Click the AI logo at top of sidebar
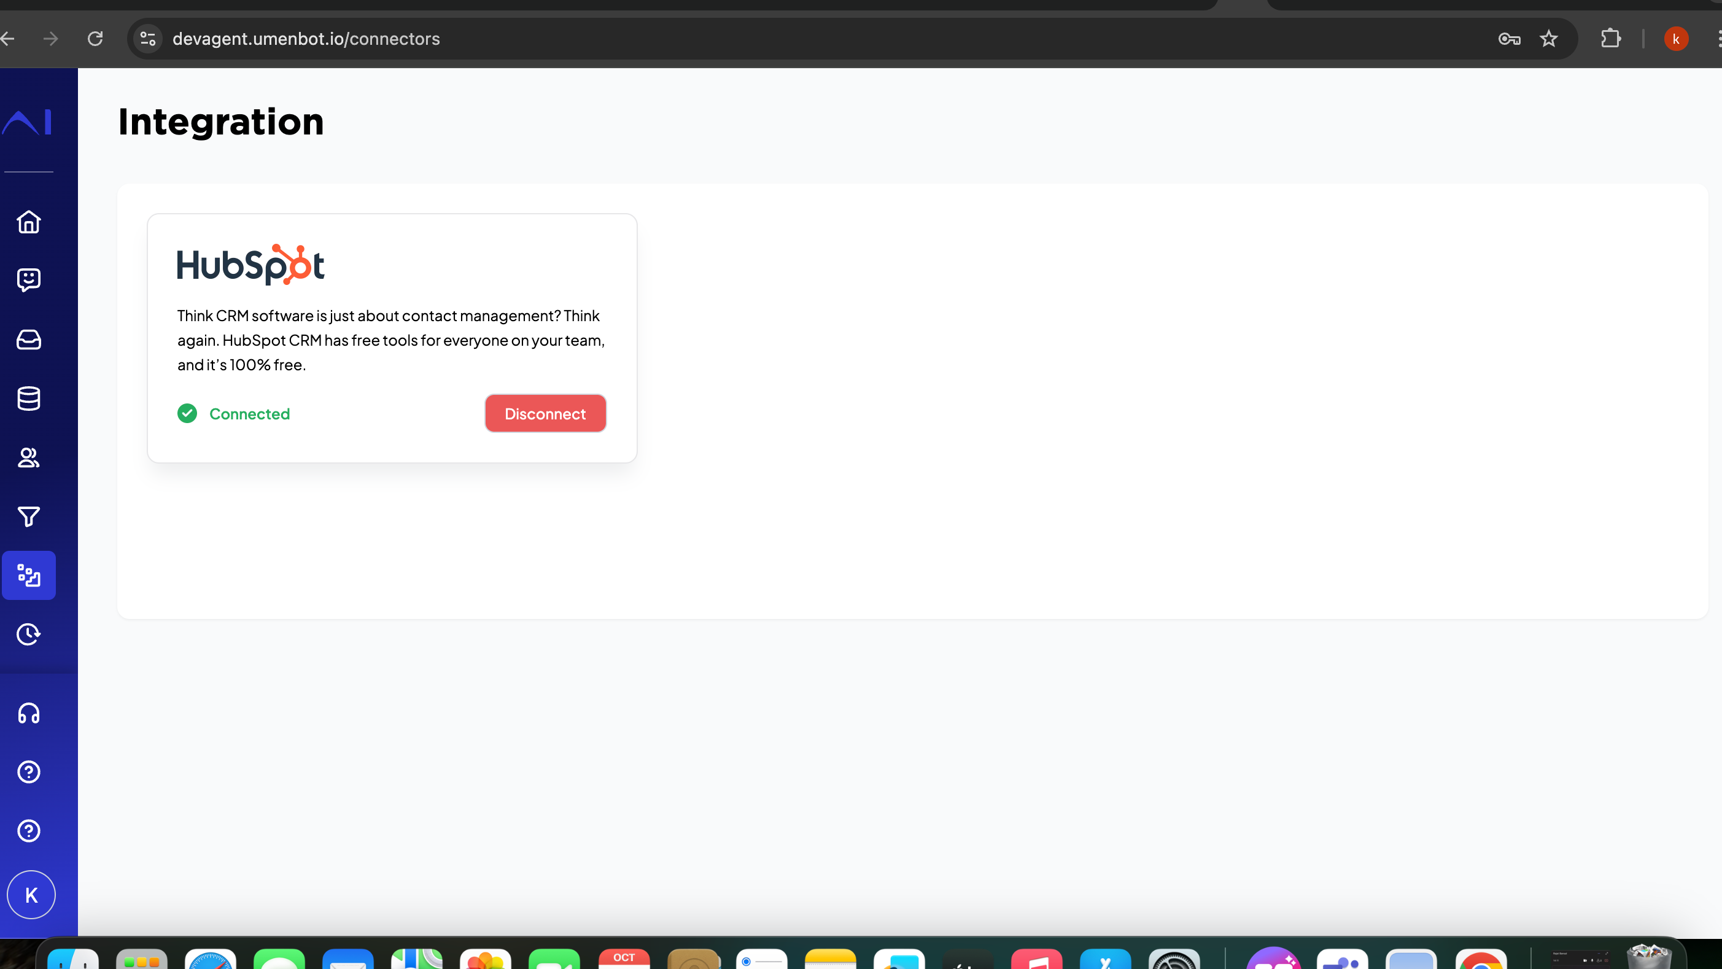 pos(28,122)
